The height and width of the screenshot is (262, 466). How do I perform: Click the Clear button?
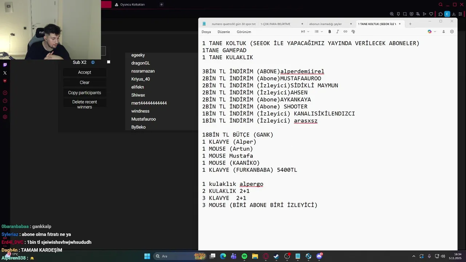tap(84, 83)
